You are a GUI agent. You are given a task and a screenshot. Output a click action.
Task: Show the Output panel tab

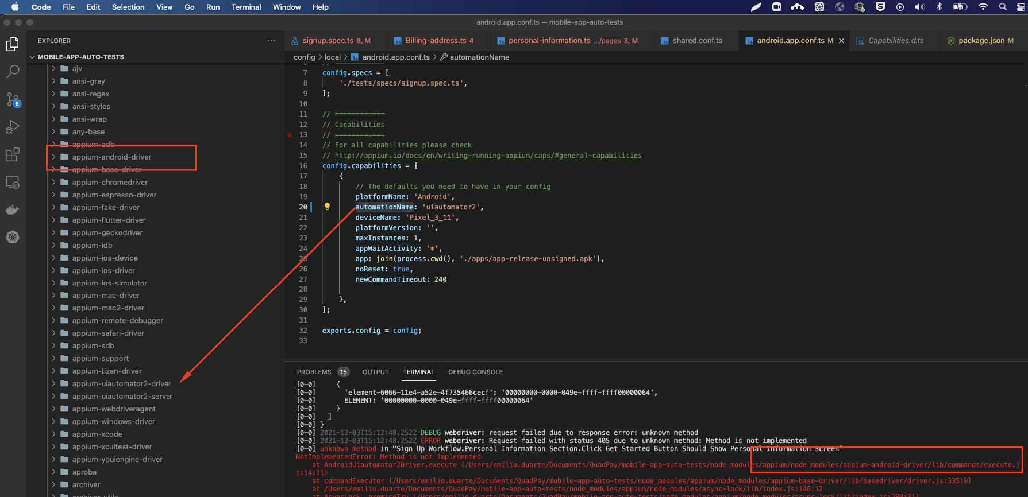tap(376, 372)
